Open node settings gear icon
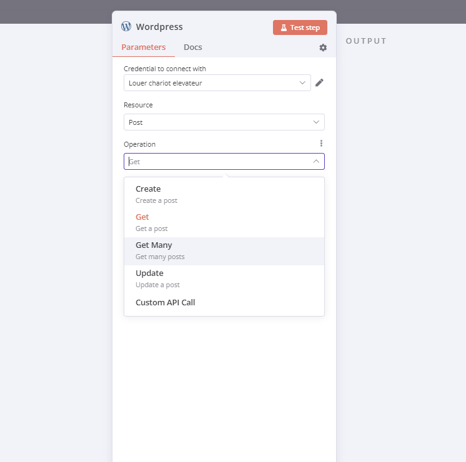Image resolution: width=466 pixels, height=462 pixels. (323, 47)
